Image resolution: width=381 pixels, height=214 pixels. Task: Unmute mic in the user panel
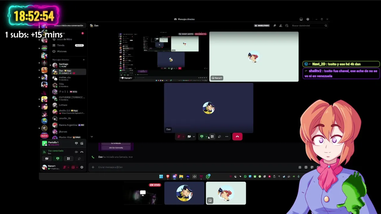(x=64, y=167)
